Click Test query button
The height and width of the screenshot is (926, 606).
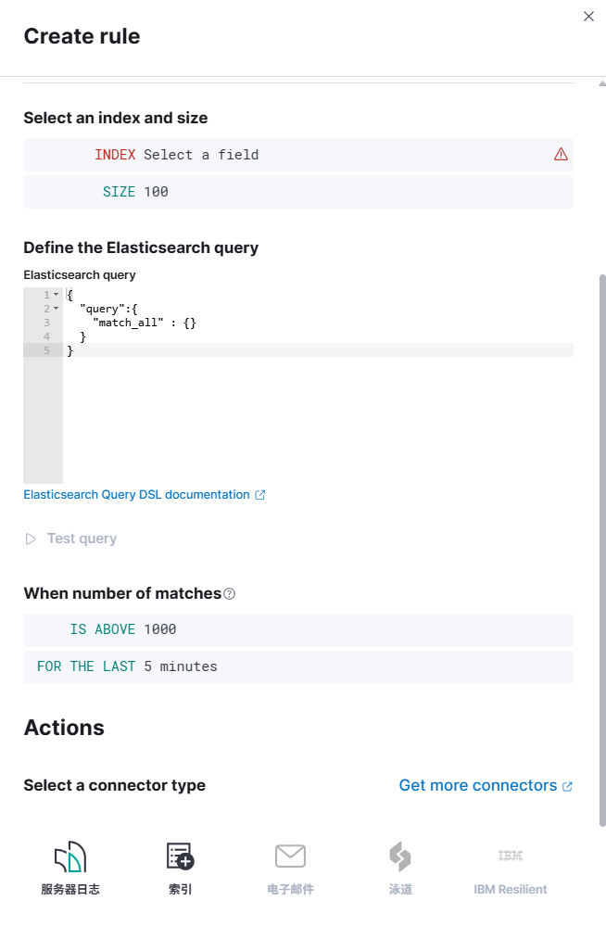tap(70, 539)
